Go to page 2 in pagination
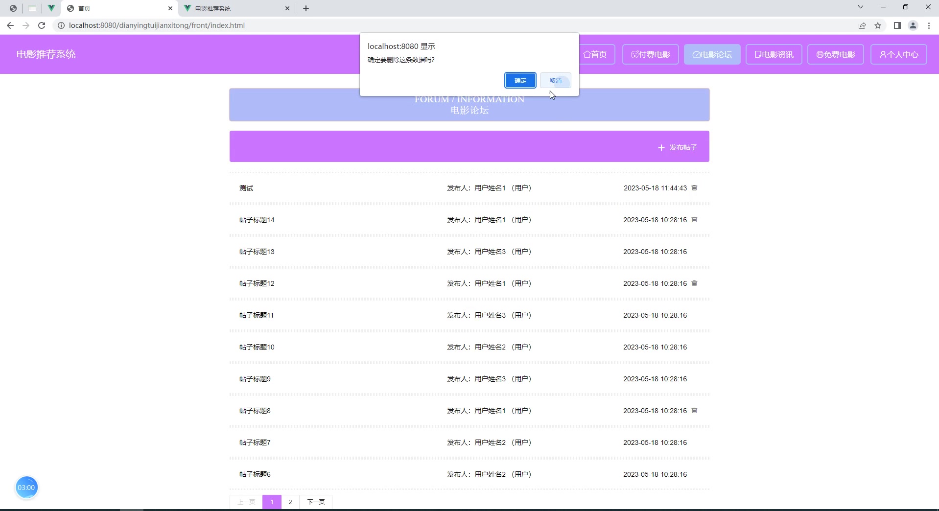This screenshot has width=939, height=511. pyautogui.click(x=290, y=502)
